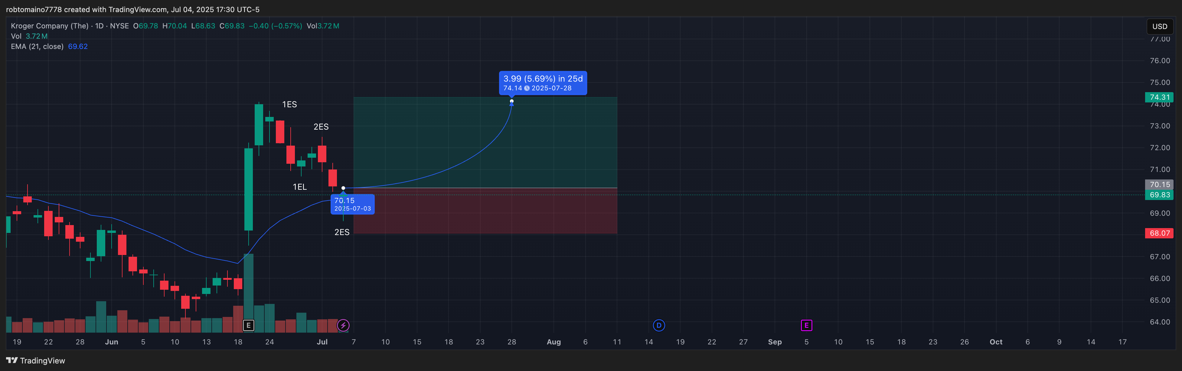Click the curve start point at 70.15
Screen dimensions: 1182x371
coord(343,188)
